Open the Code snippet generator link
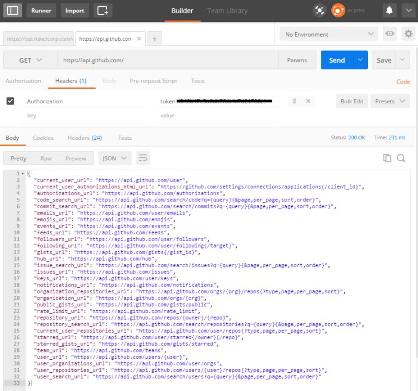 tap(403, 81)
